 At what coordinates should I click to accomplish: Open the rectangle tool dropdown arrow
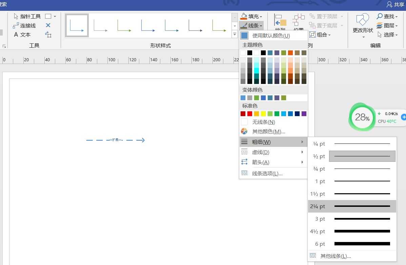55,16
